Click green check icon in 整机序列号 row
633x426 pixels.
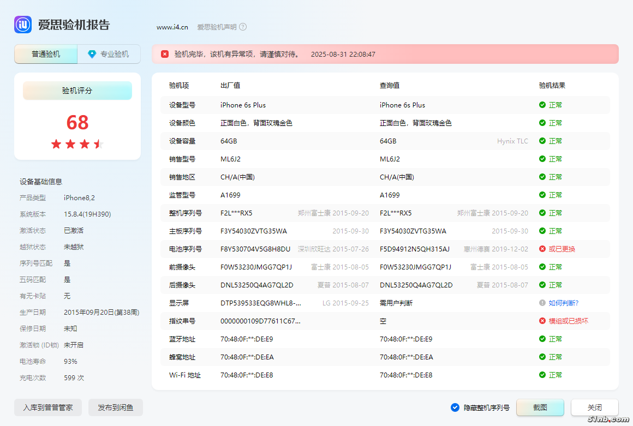tap(542, 213)
